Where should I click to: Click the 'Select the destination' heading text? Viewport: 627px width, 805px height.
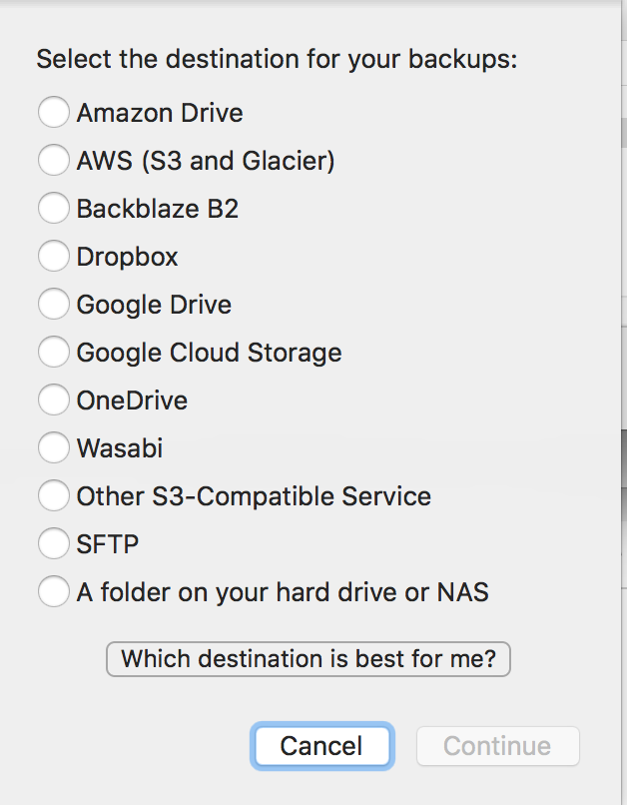coord(277,58)
